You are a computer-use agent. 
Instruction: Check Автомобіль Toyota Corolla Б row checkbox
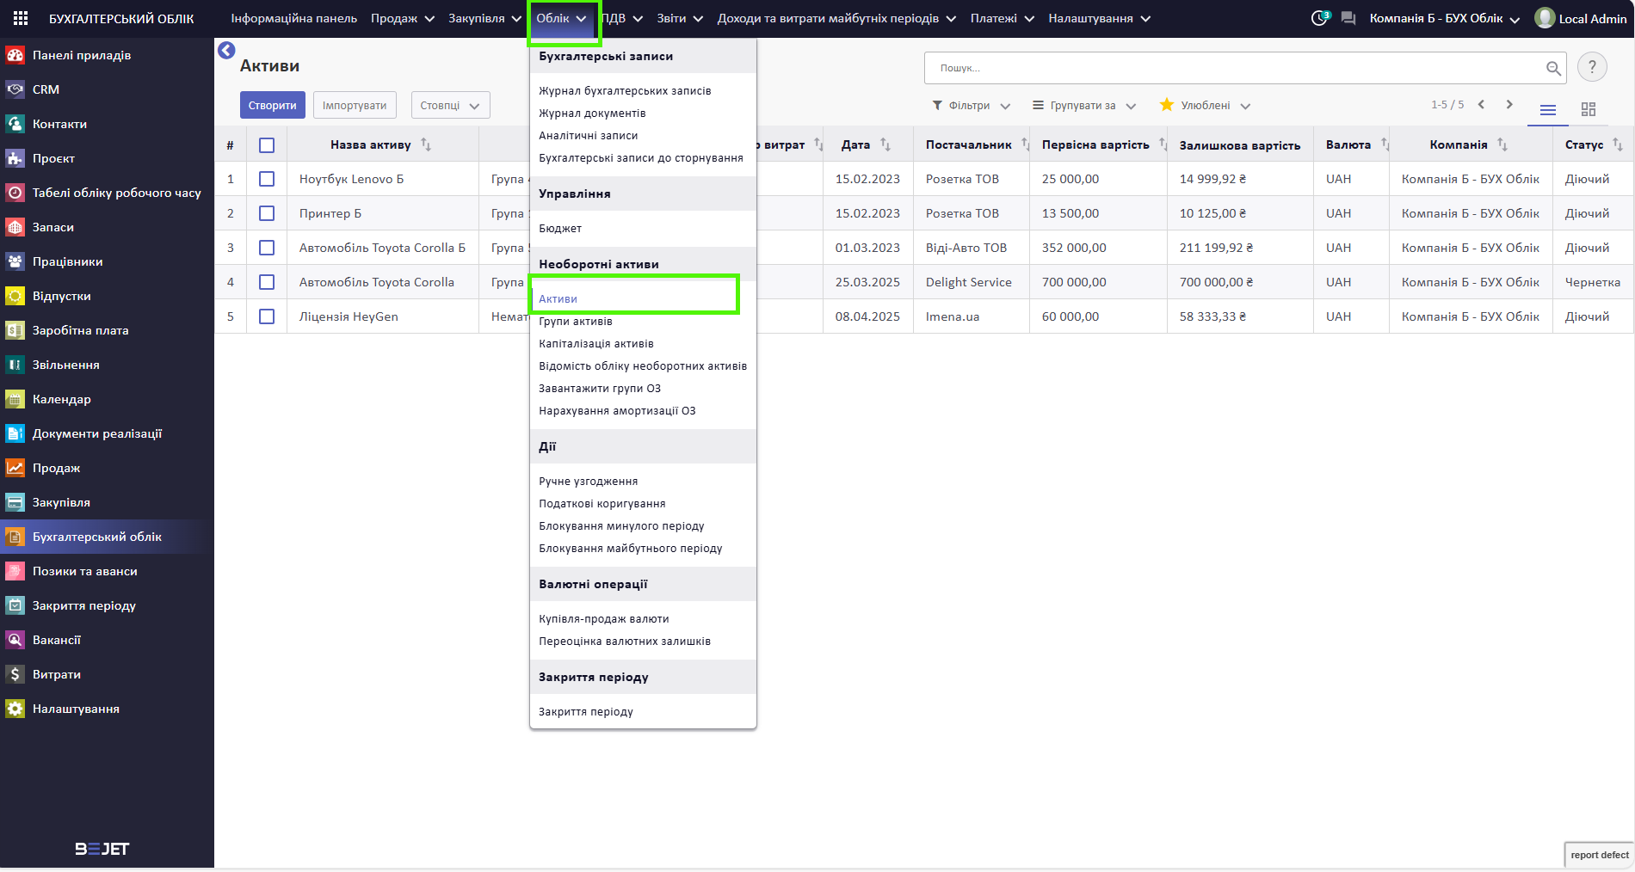(267, 248)
